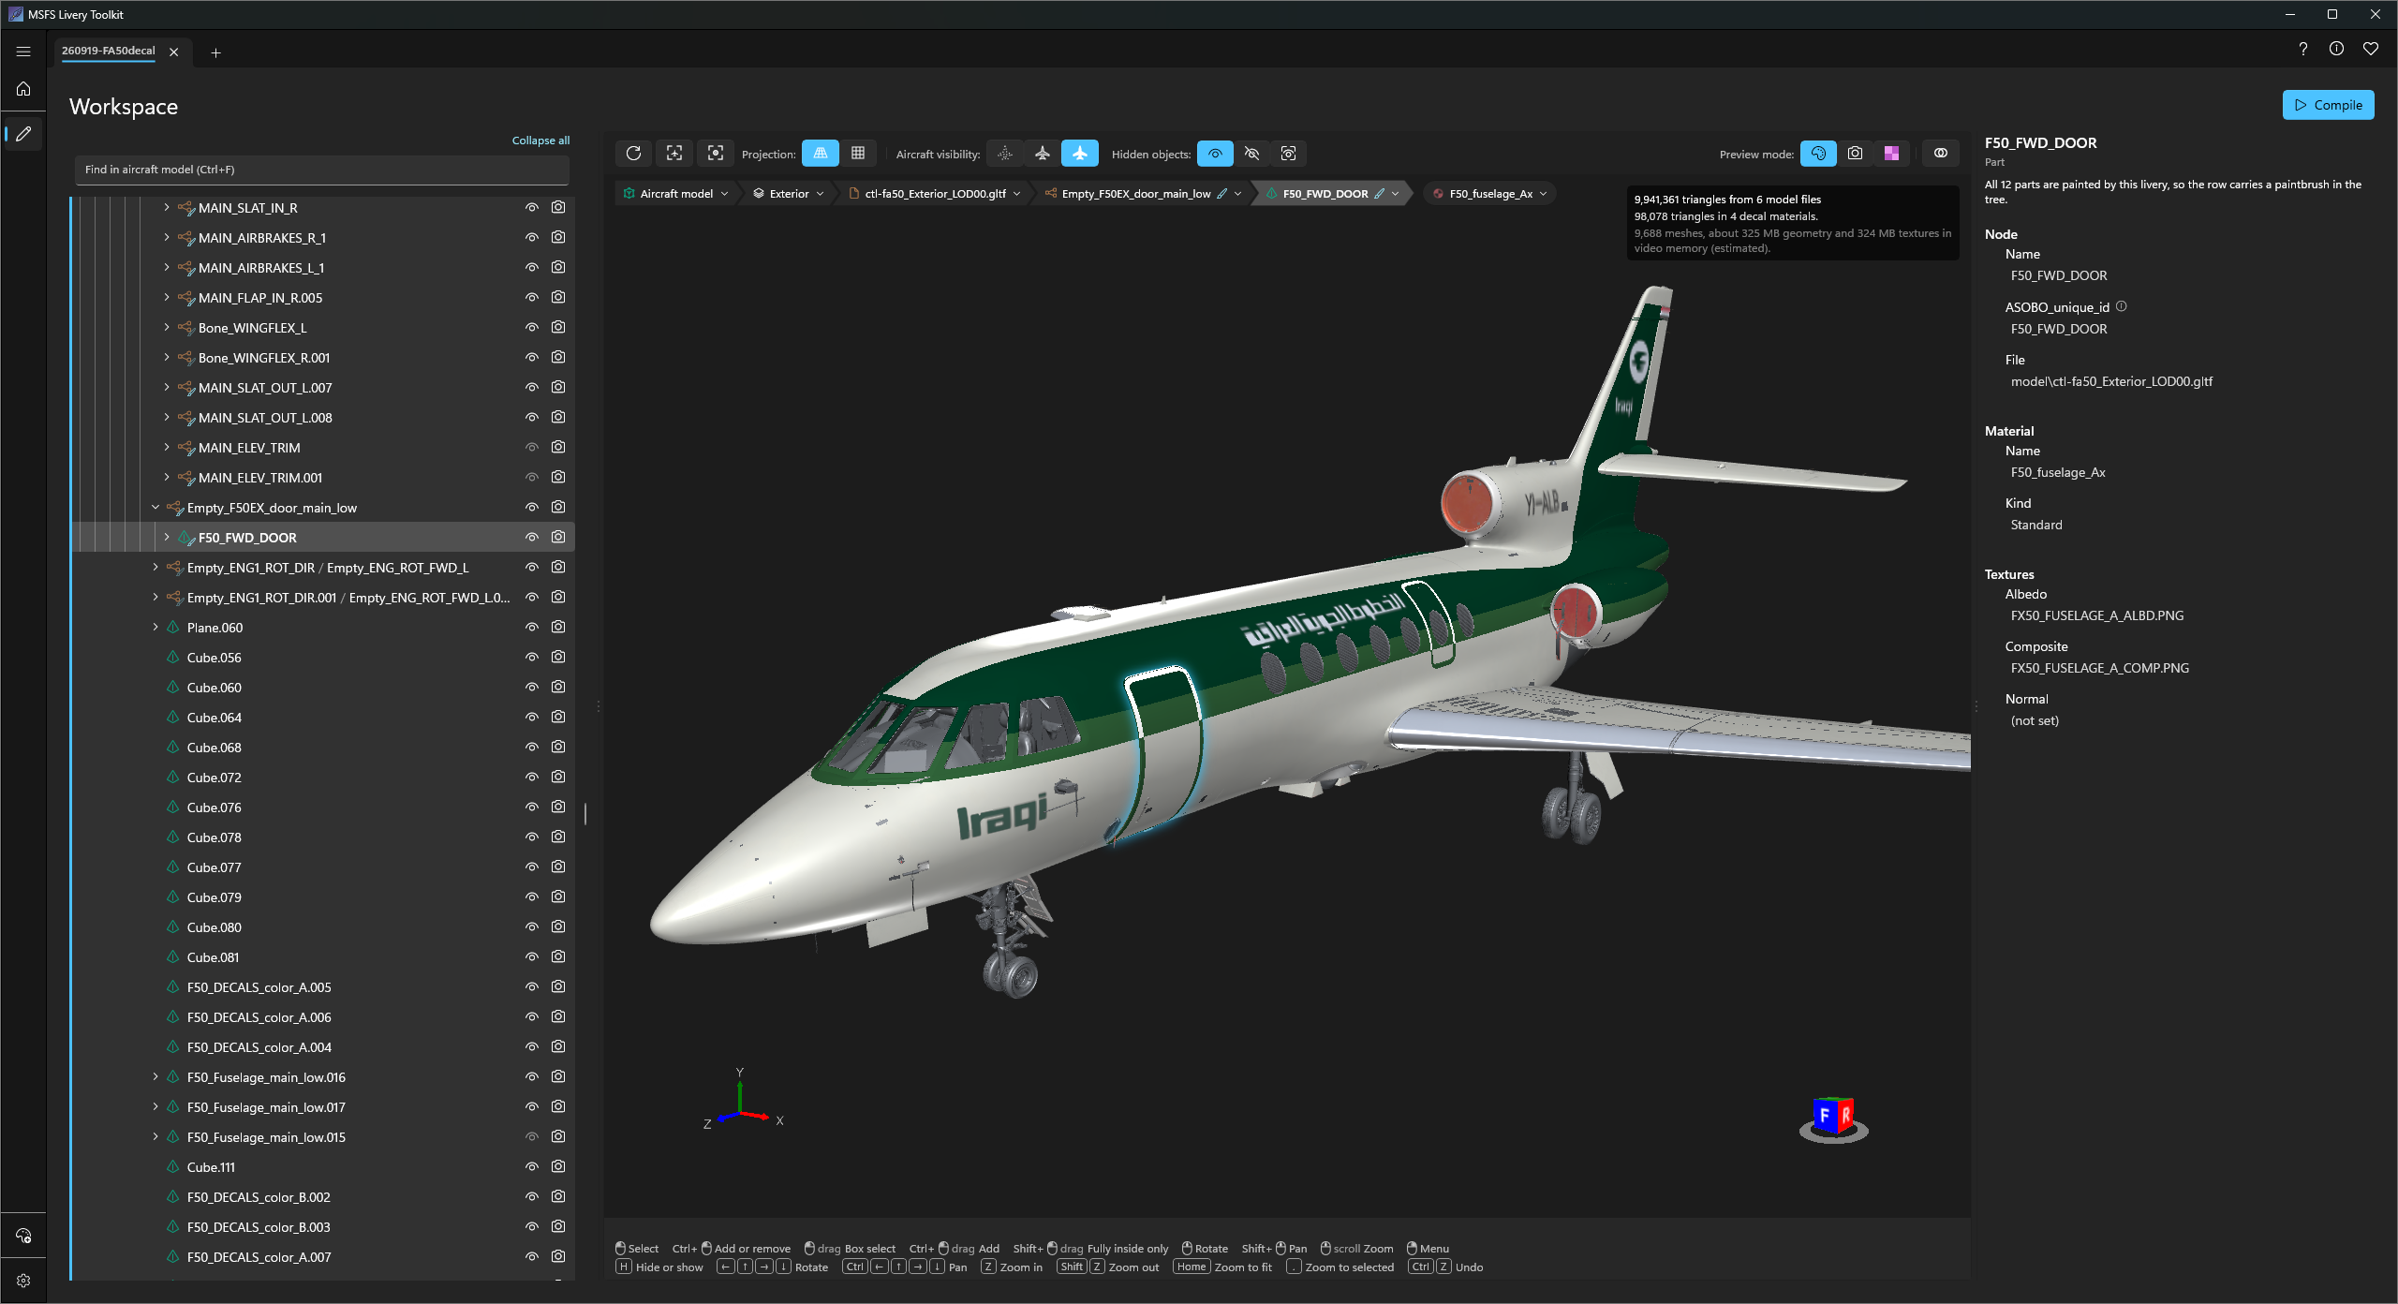The height and width of the screenshot is (1304, 2398).
Task: Show hidden objects with eye icon
Action: 1215,154
